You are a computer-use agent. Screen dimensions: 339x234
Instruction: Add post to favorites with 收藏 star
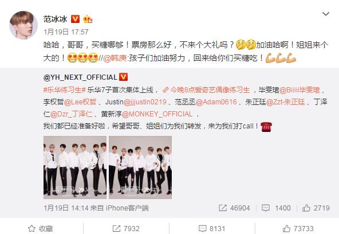pos(41,229)
